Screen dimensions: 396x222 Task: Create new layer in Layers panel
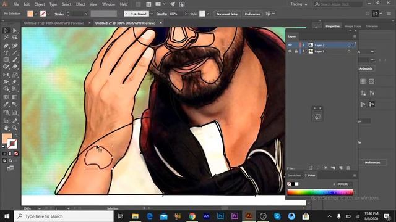pyautogui.click(x=341, y=168)
